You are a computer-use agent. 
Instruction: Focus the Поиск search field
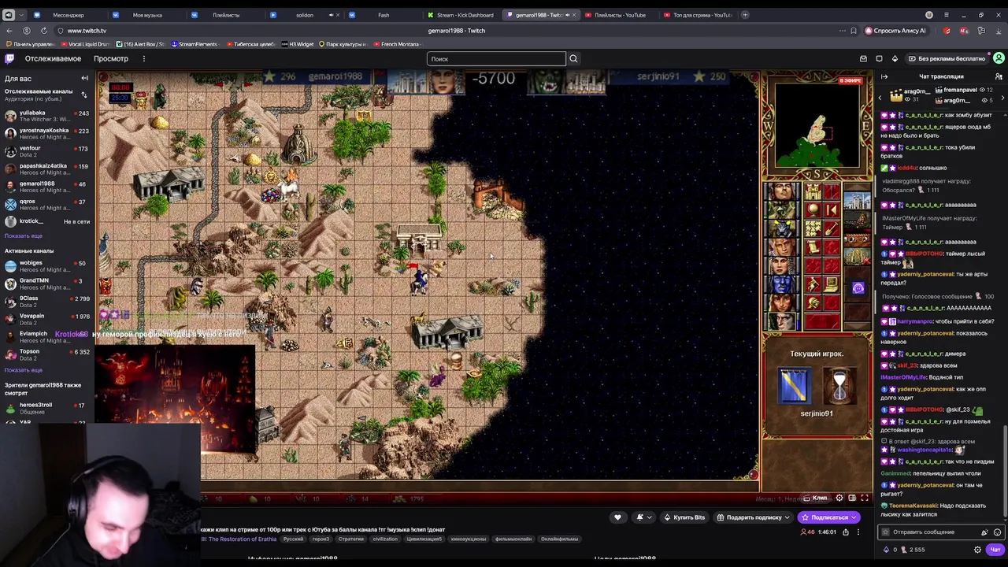[x=496, y=58]
